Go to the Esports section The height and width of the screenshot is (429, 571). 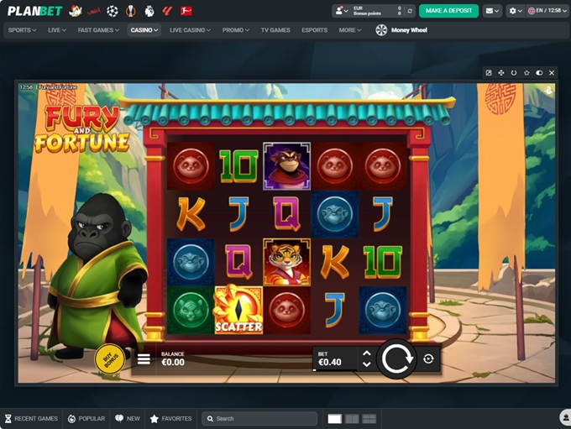pos(315,30)
